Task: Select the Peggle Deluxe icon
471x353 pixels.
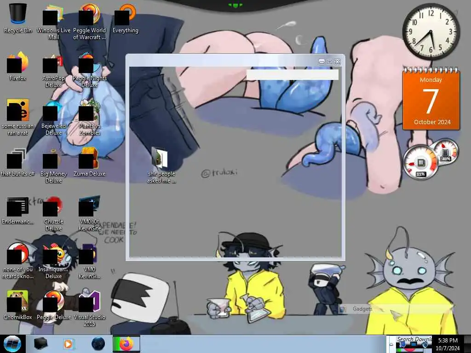Action: point(53,305)
